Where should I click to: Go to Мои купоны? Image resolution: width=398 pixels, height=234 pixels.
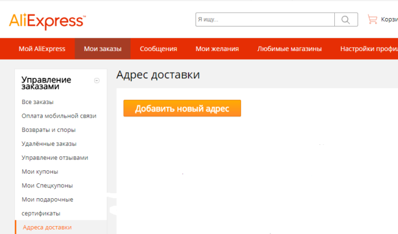[x=40, y=172]
